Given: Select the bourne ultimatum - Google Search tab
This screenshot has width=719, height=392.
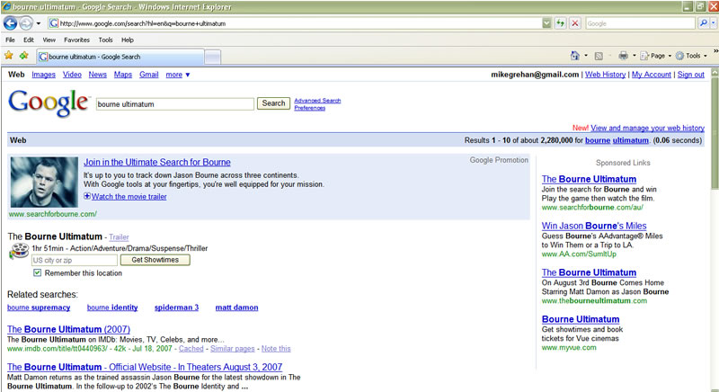Looking at the screenshot, I should [x=120, y=57].
